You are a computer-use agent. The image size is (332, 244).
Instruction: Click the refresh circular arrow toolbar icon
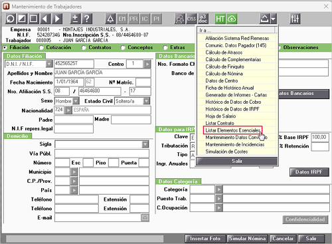pos(10,19)
